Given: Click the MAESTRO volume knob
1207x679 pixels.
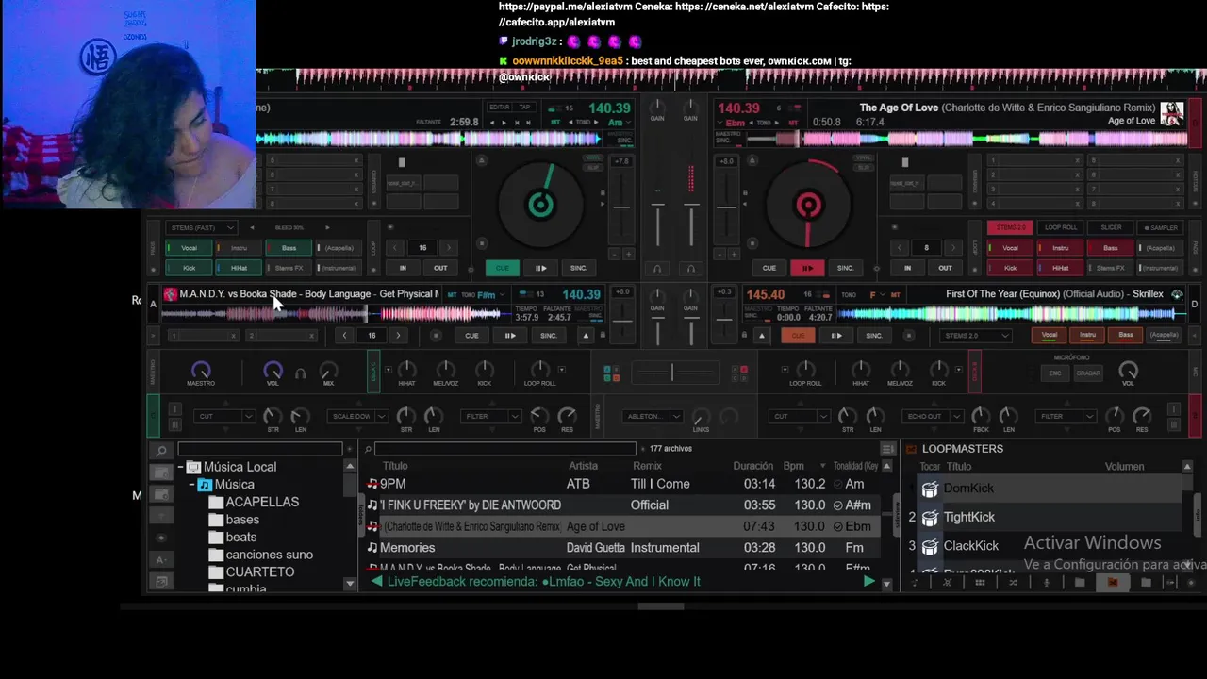Looking at the screenshot, I should click(200, 369).
